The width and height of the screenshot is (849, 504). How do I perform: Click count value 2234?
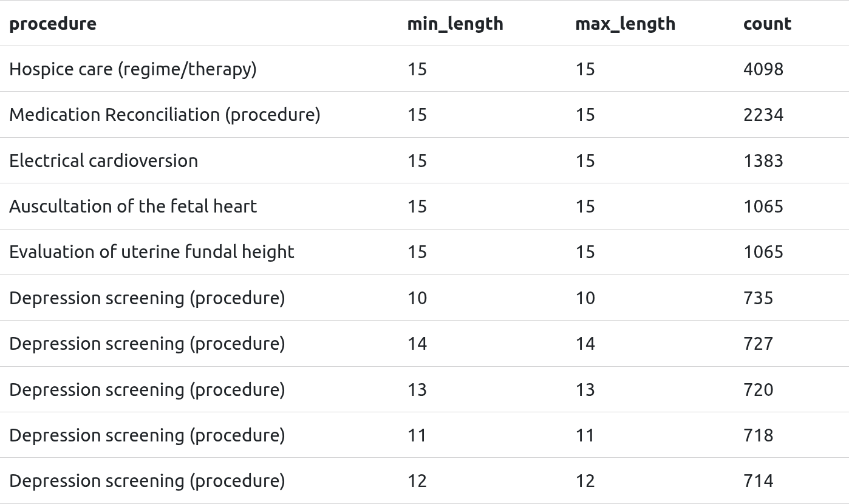[763, 115]
